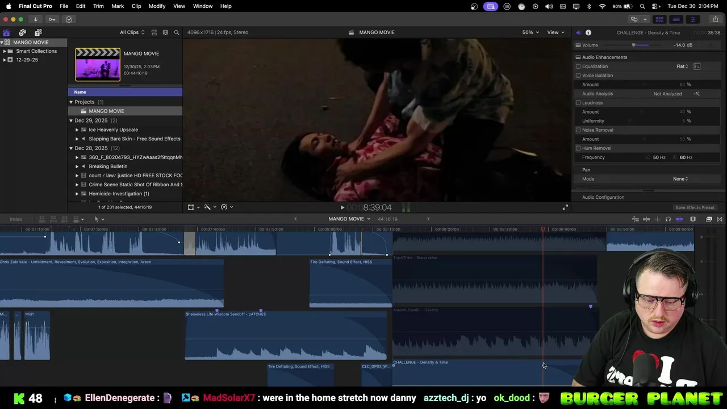Open the Modify menu
Image resolution: width=727 pixels, height=409 pixels.
coord(157,6)
